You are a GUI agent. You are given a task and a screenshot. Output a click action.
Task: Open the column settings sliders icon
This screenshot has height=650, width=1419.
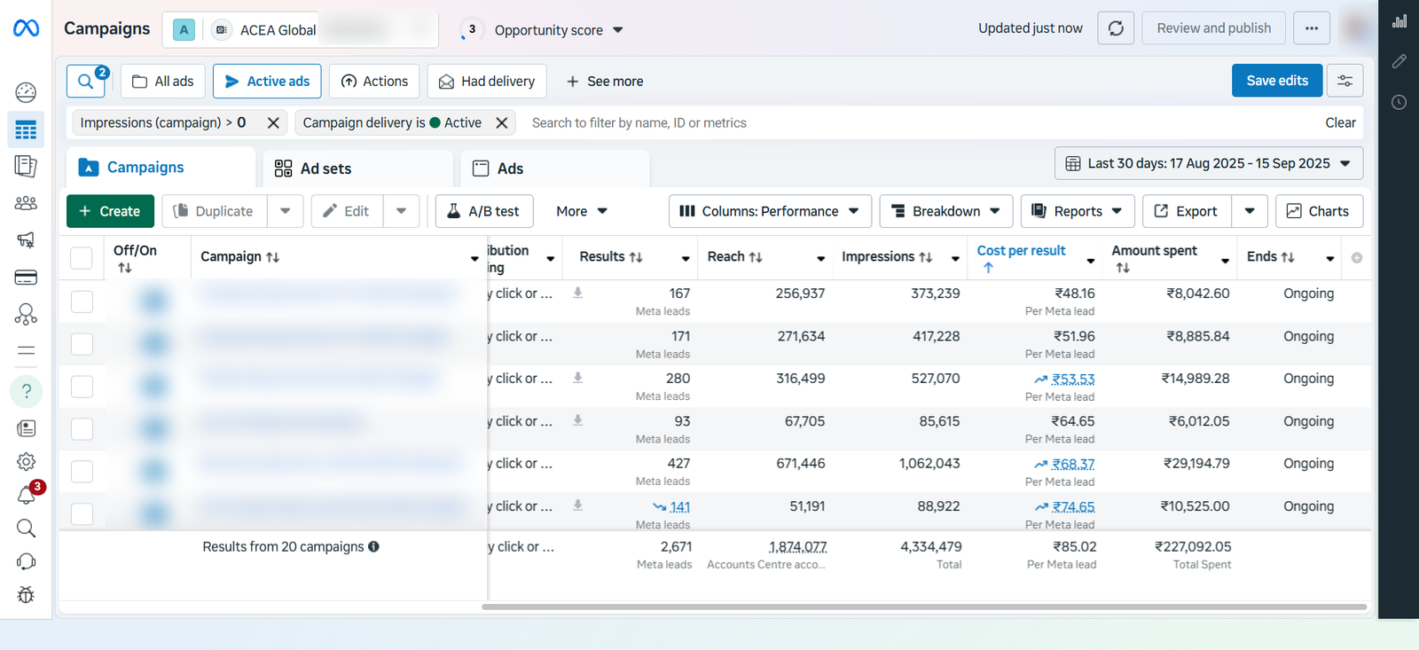point(1345,81)
